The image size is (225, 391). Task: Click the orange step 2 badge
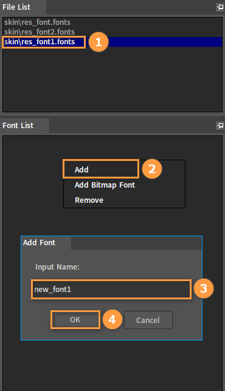click(x=152, y=169)
